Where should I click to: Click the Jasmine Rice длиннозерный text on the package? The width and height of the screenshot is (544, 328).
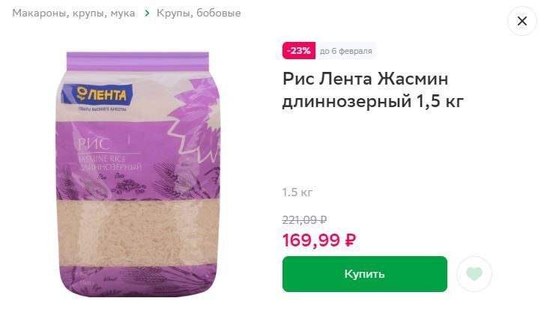point(109,163)
